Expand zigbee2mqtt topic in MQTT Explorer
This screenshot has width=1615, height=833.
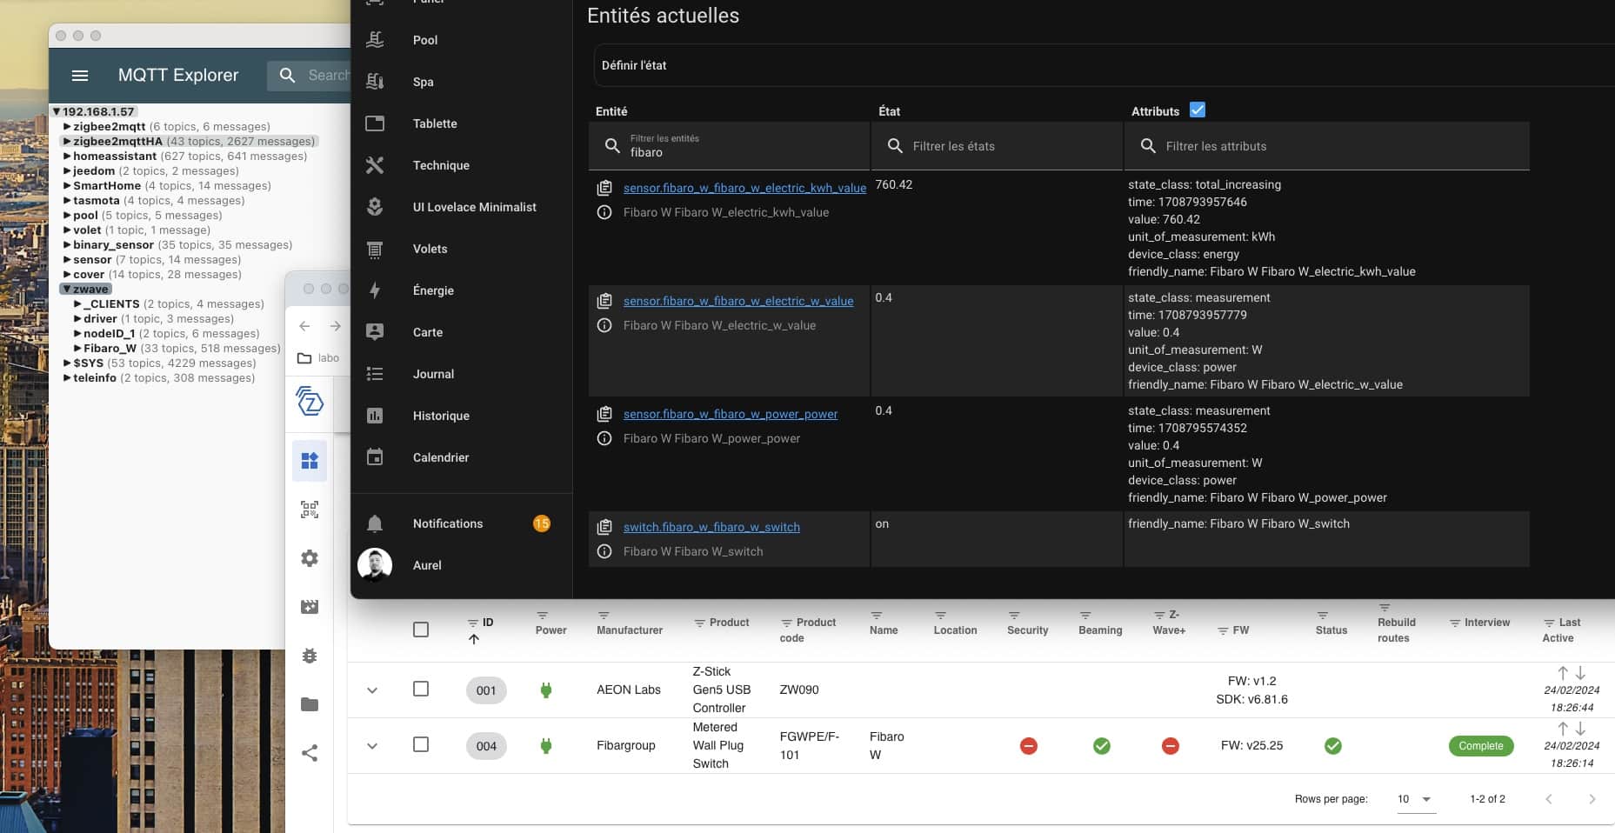tap(67, 127)
